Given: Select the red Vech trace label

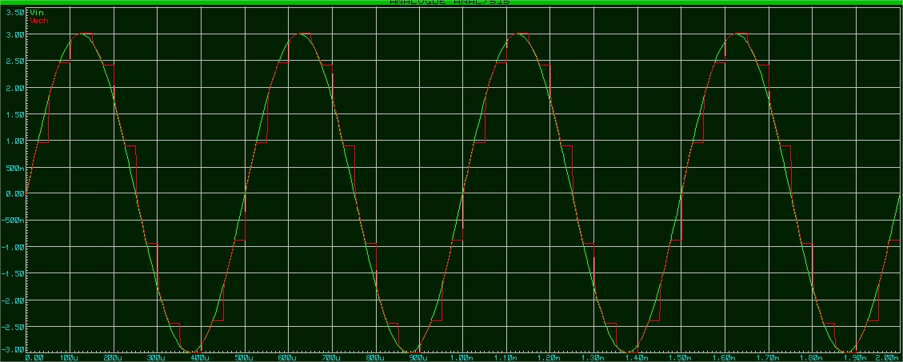Looking at the screenshot, I should tap(38, 21).
